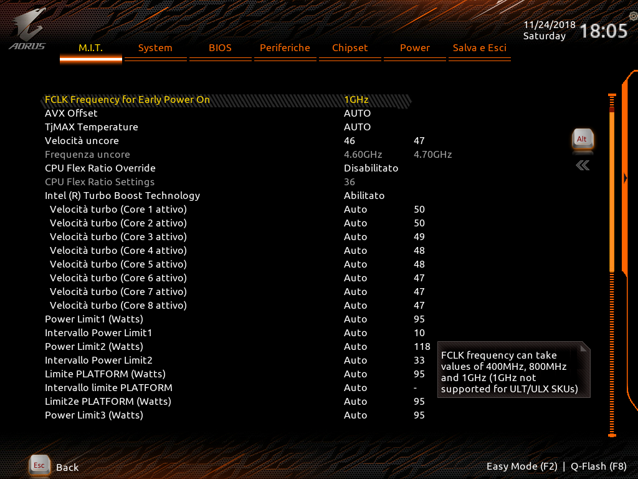Click the 11/24/2018 date text

click(x=550, y=25)
